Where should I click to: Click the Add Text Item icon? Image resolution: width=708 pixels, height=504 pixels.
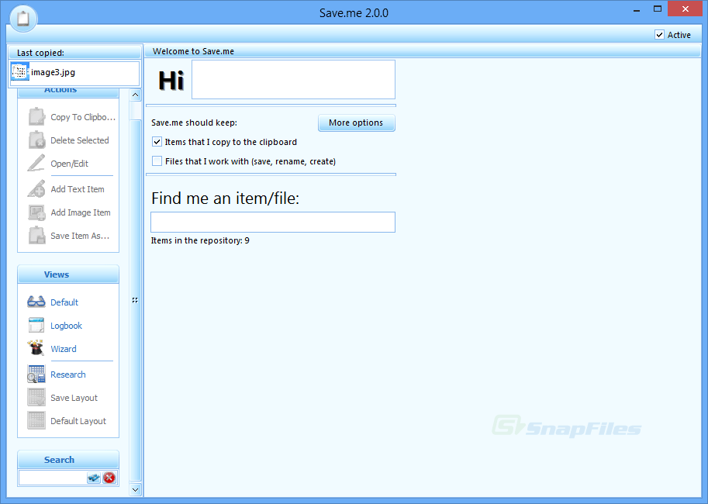(x=36, y=188)
